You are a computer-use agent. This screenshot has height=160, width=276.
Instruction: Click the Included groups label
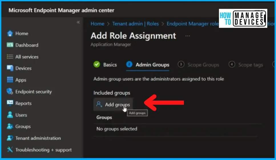(112, 93)
